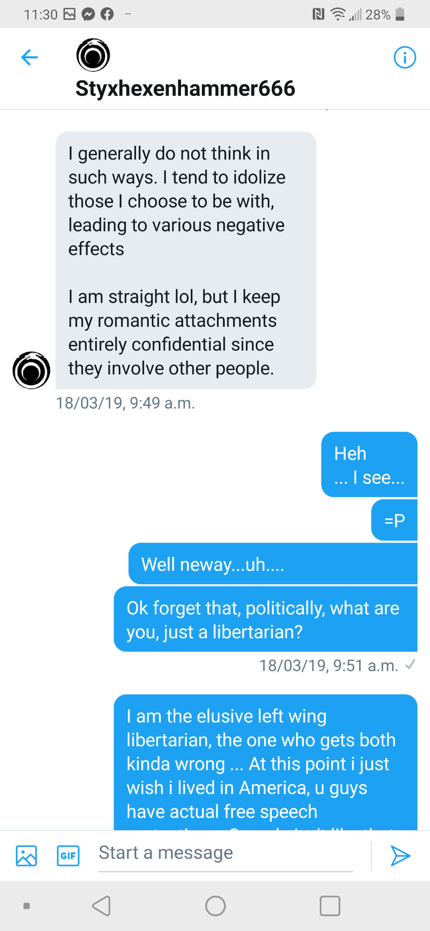Open the Styxhexenhammer666 profile name

185,89
